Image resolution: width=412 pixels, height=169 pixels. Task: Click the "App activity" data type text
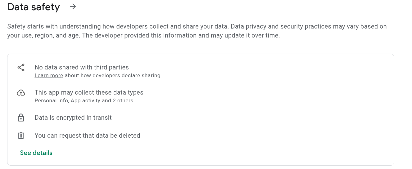[x=86, y=100]
